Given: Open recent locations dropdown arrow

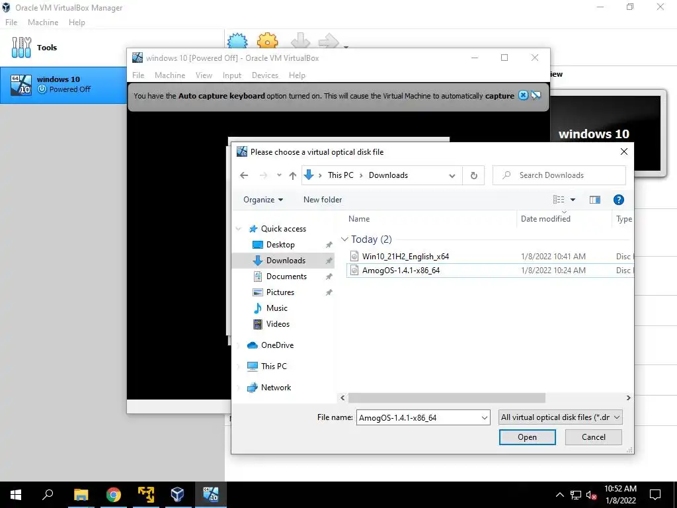Looking at the screenshot, I should pyautogui.click(x=280, y=175).
